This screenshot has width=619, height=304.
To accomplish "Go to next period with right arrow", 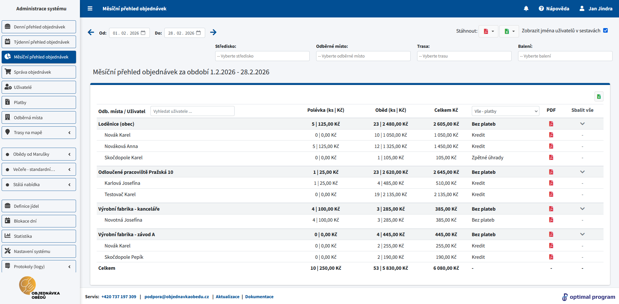I will point(213,32).
